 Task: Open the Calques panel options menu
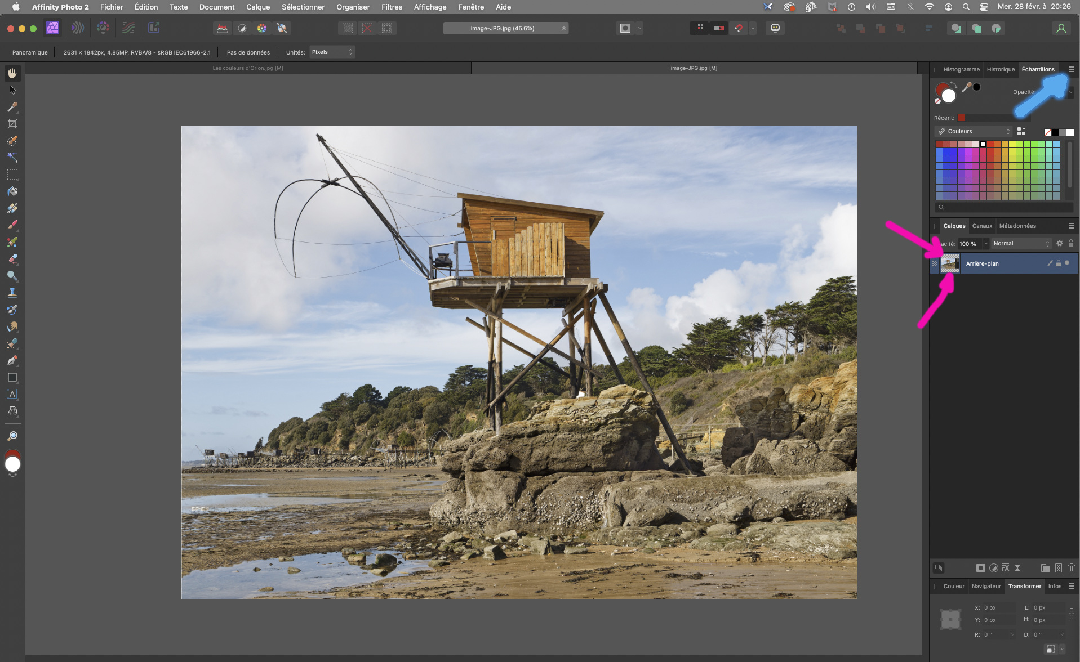1072,226
